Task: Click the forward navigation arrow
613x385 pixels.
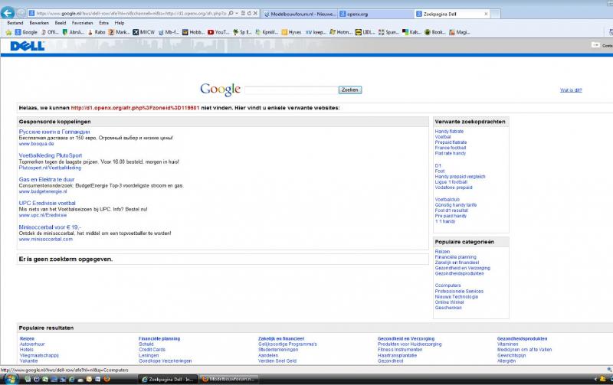Action: coord(21,13)
